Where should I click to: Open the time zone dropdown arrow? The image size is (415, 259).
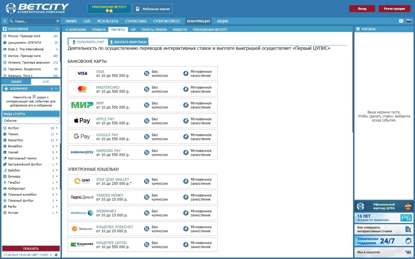point(51,255)
